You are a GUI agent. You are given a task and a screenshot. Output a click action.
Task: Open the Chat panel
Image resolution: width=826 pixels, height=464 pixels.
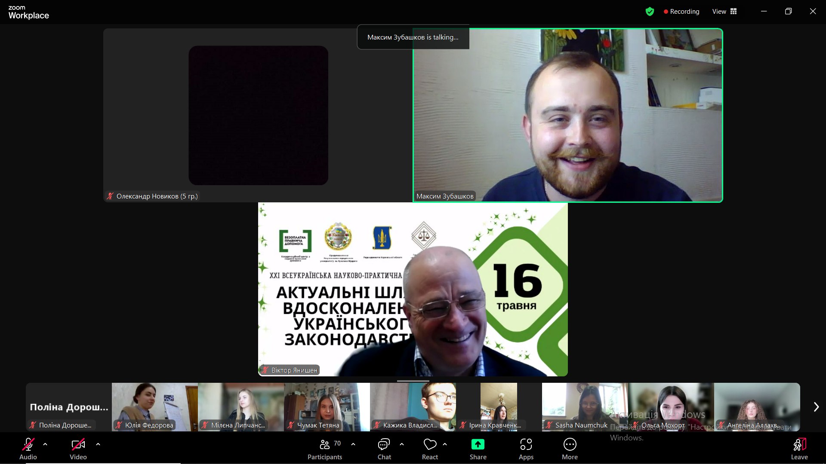click(384, 444)
